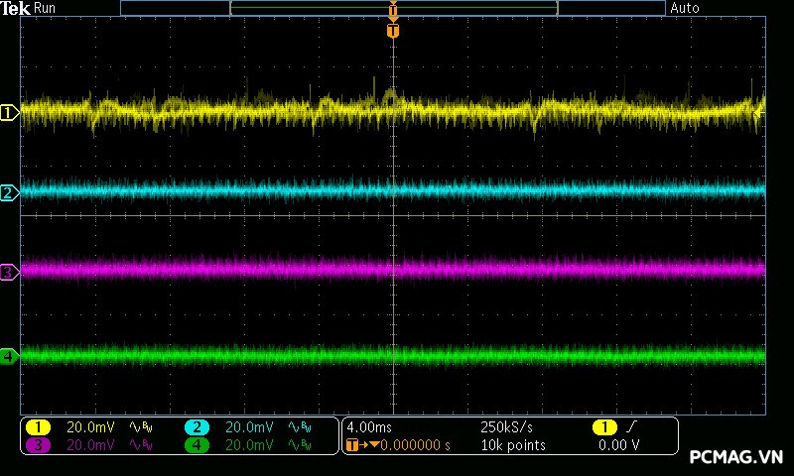794x476 pixels.
Task: Click channel 1 bandwidth limit icon
Action: 140,427
